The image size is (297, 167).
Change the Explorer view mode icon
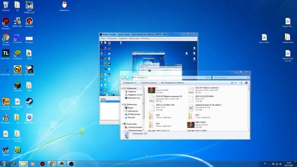coord(232,83)
